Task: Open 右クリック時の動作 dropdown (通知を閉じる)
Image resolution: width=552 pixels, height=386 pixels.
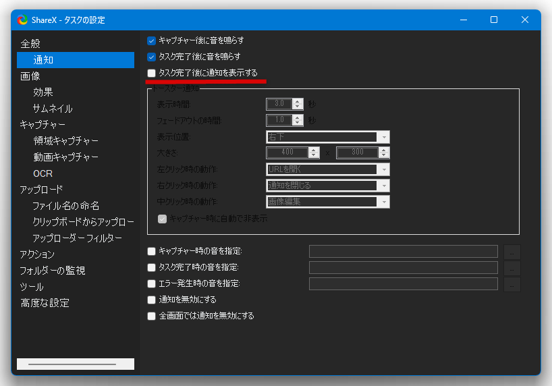Action: point(328,186)
